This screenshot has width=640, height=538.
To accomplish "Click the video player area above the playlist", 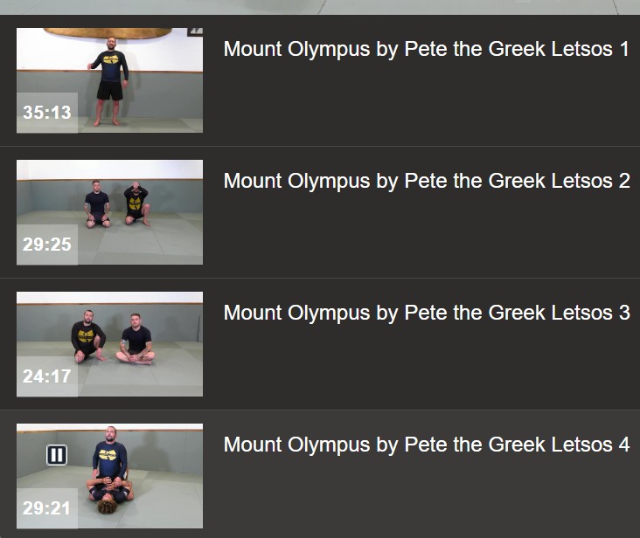I will (x=320, y=6).
